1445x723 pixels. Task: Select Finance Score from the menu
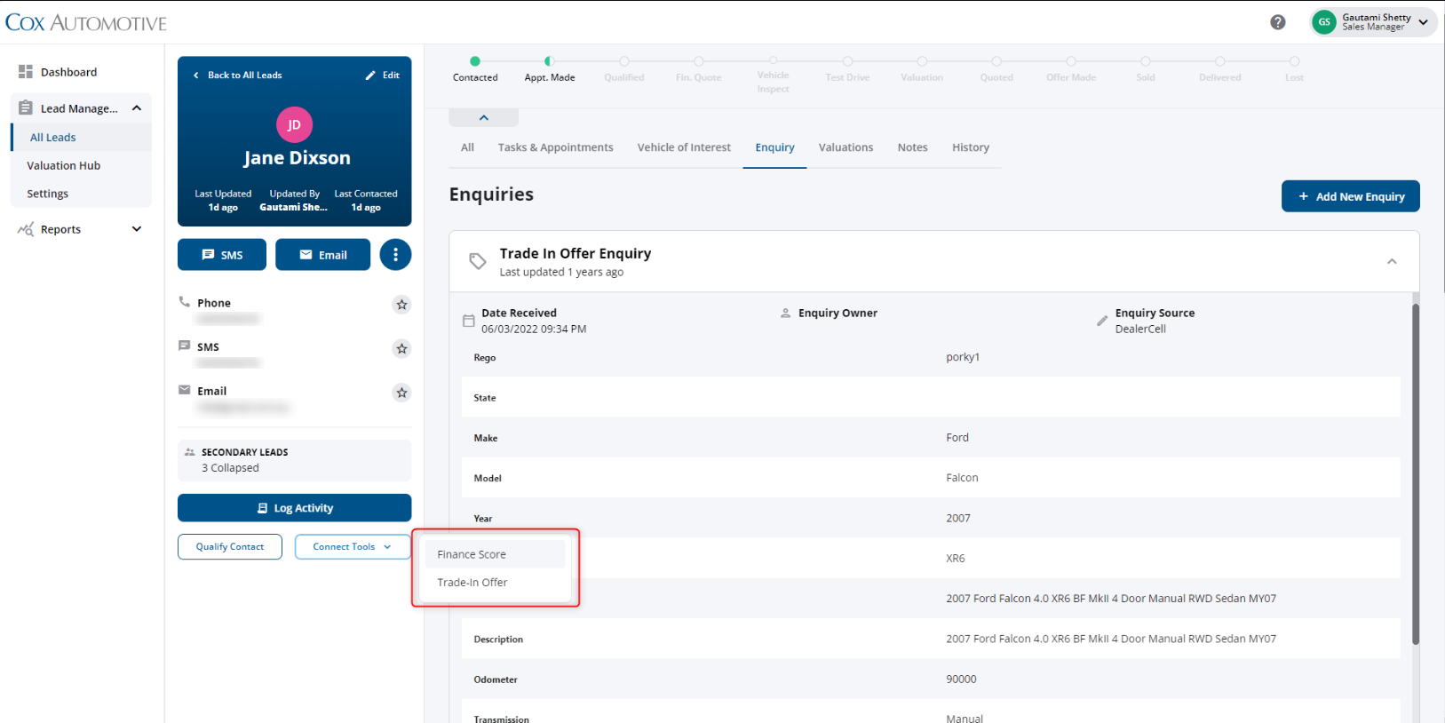(x=495, y=554)
